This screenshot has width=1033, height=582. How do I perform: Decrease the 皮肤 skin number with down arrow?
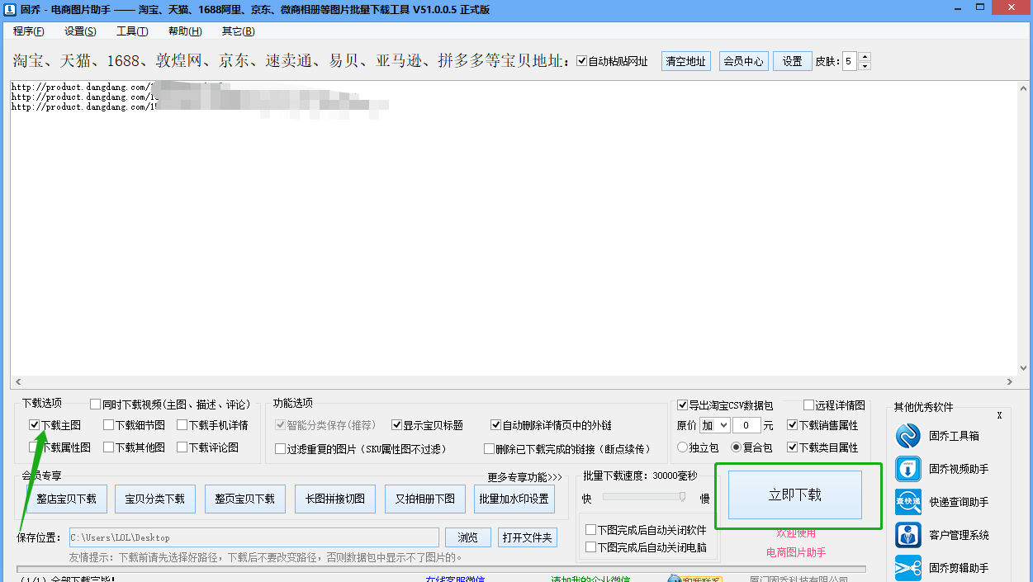pos(865,66)
